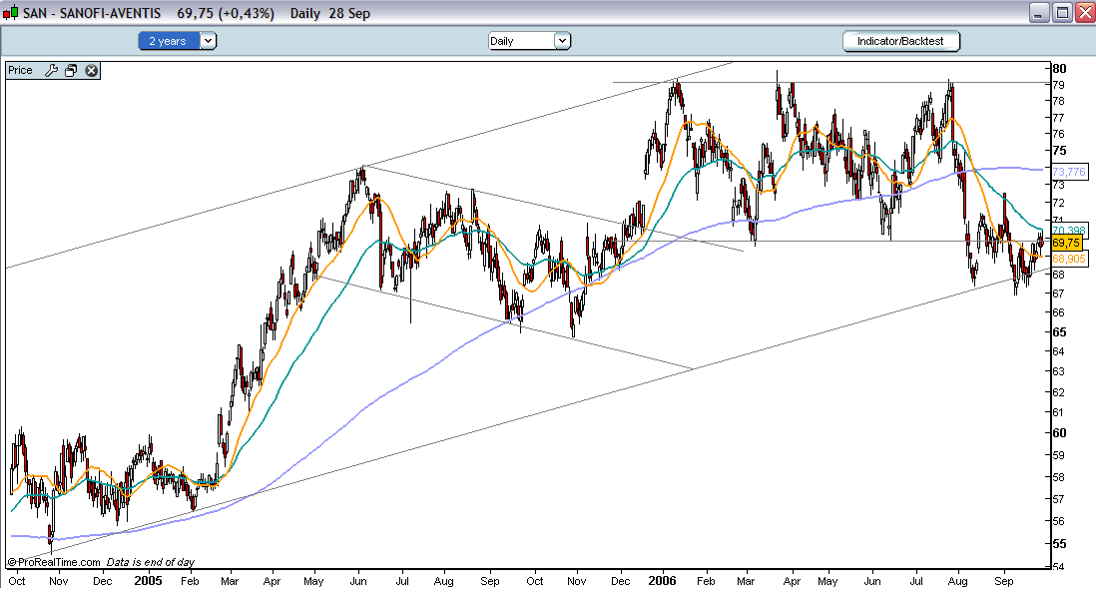This screenshot has width=1096, height=597.
Task: Click the candlestick icon in the title bar
Action: [x=11, y=13]
